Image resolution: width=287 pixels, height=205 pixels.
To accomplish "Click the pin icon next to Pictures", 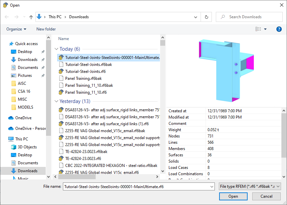I will pos(43,76).
